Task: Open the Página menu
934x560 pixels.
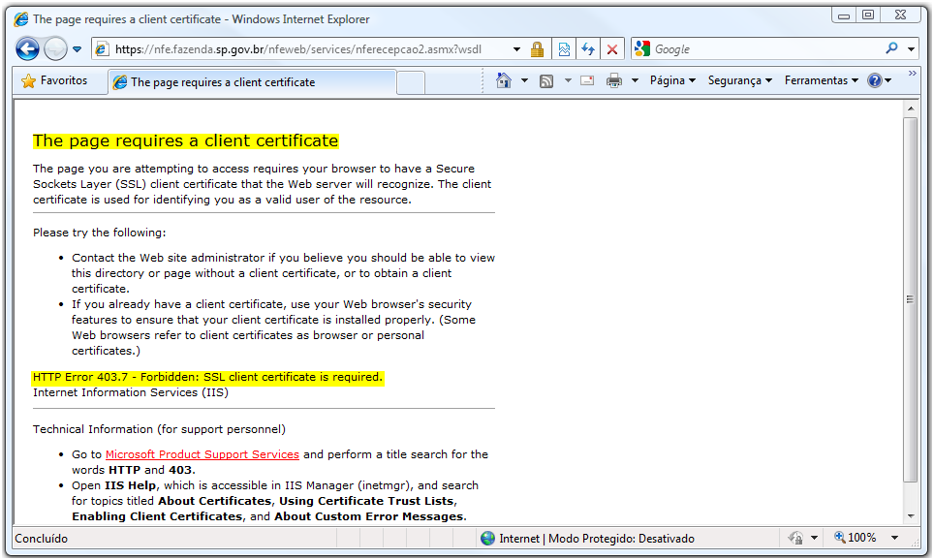Action: pos(672,80)
